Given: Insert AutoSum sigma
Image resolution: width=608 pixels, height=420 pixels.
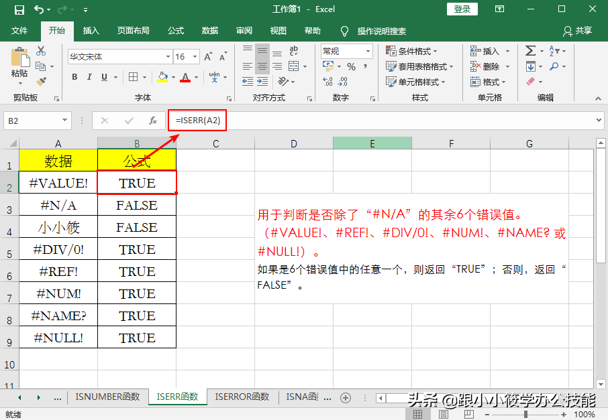Looking at the screenshot, I should tap(530, 51).
